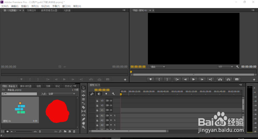The image size is (258, 139).
Task: Open timeline panel flyout menu
Action: (240, 85)
